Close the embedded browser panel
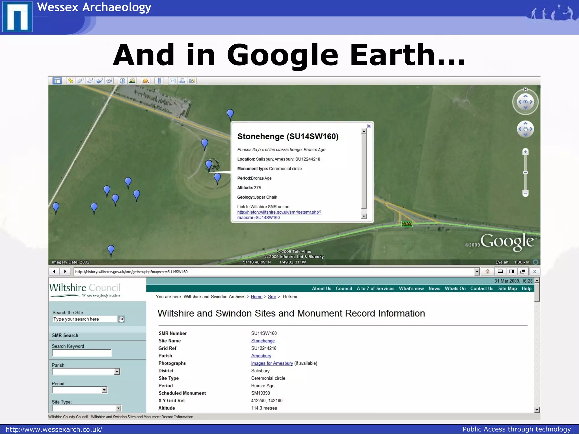 [534, 272]
